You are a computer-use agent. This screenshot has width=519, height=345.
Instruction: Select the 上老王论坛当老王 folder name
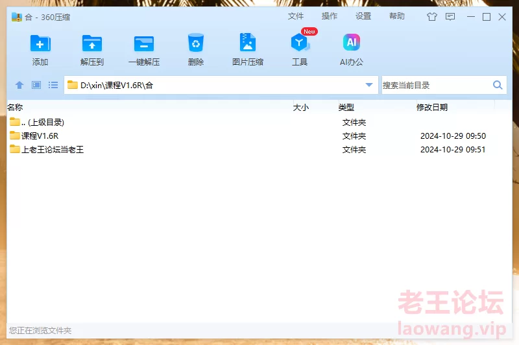(x=53, y=150)
